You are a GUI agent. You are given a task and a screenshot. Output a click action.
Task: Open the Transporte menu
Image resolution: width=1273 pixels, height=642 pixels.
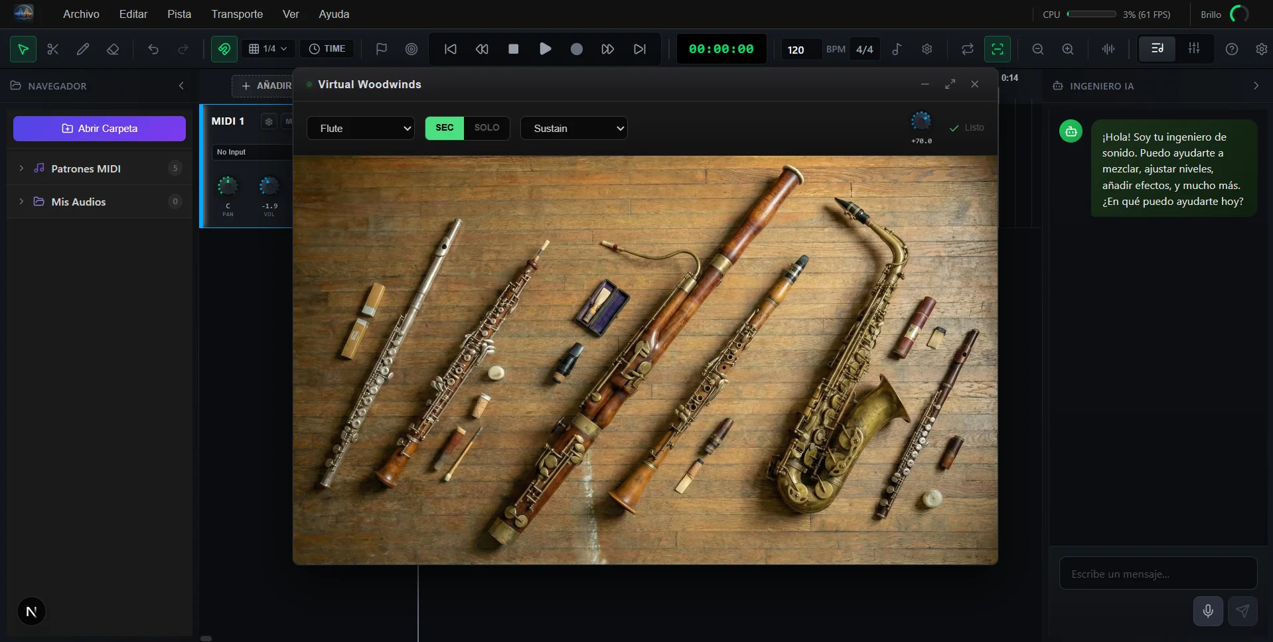(x=237, y=14)
